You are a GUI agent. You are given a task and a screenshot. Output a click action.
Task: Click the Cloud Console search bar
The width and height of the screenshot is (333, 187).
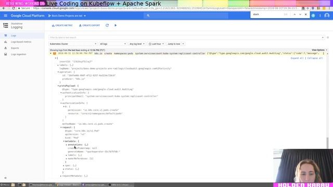coord(186,16)
